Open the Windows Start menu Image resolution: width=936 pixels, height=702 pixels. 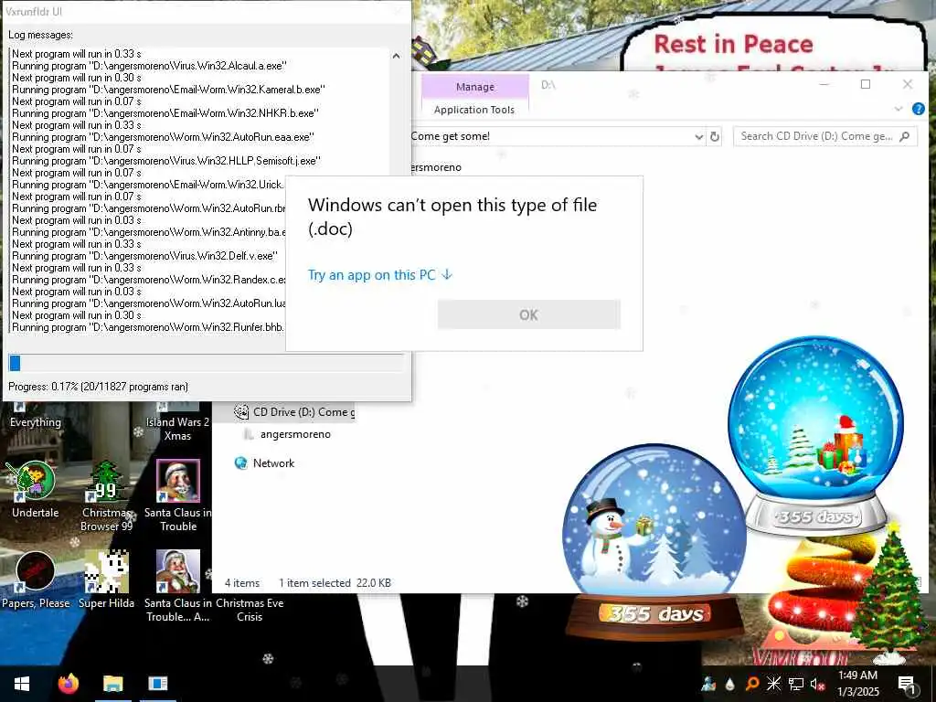pos(22,684)
